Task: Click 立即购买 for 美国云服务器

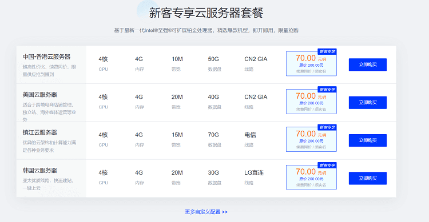Action: [367, 103]
